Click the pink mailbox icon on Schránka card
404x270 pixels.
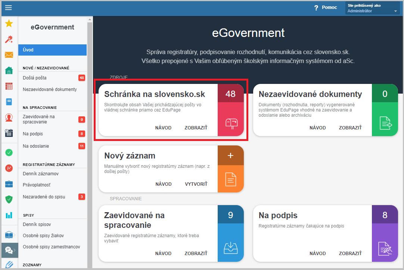pyautogui.click(x=231, y=123)
